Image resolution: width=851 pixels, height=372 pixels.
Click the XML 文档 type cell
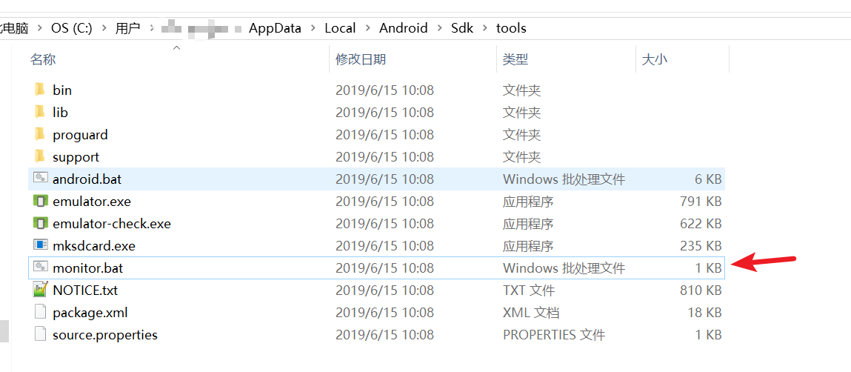coord(531,313)
